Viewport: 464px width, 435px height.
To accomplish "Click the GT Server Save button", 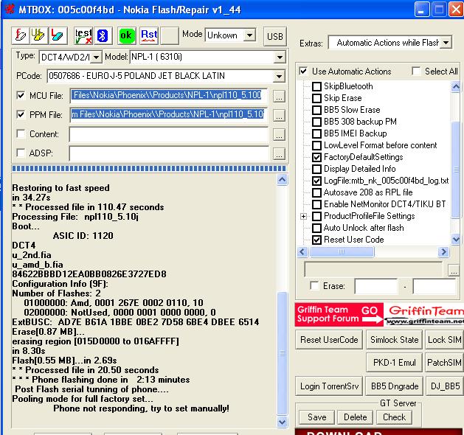I will (x=317, y=417).
